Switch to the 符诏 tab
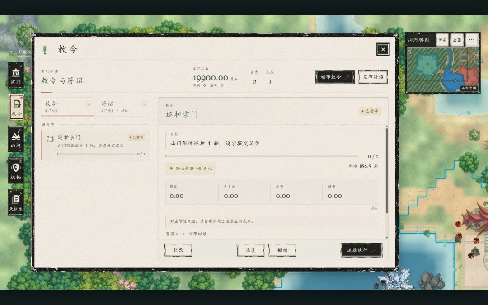488x305 pixels. (x=123, y=107)
